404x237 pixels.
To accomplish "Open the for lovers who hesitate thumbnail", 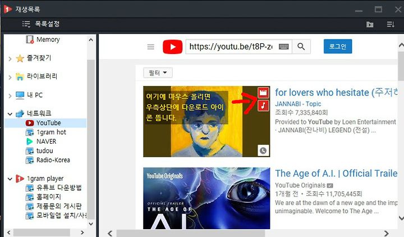I will click(206, 121).
